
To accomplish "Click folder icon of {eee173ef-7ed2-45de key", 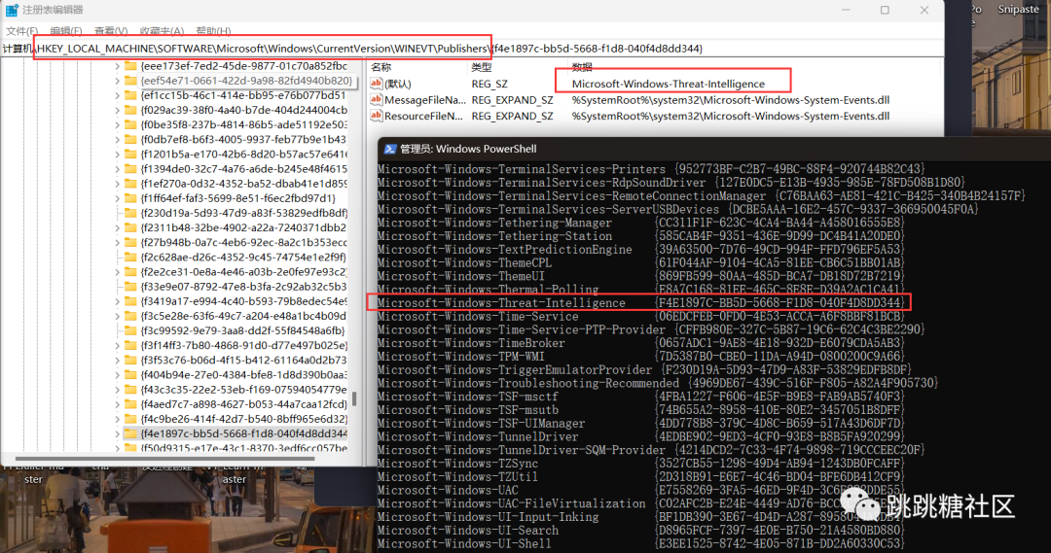I will pos(130,66).
